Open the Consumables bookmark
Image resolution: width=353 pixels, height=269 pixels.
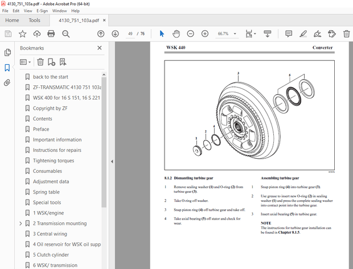click(x=47, y=171)
